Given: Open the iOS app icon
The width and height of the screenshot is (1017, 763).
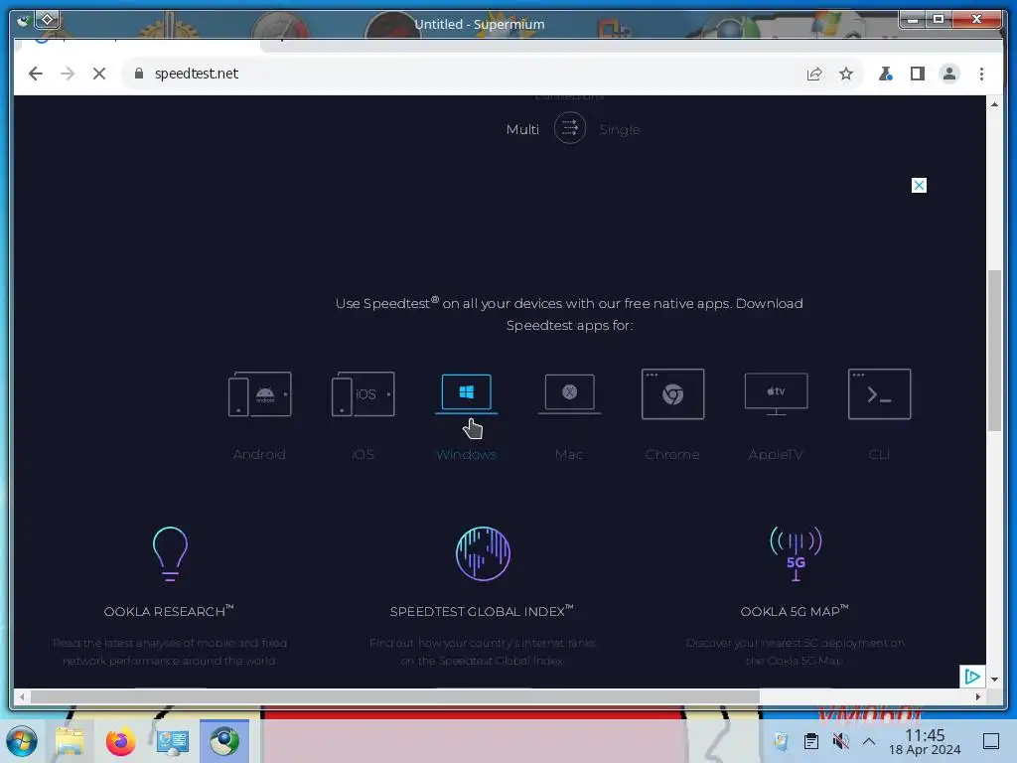Looking at the screenshot, I should pos(363,394).
